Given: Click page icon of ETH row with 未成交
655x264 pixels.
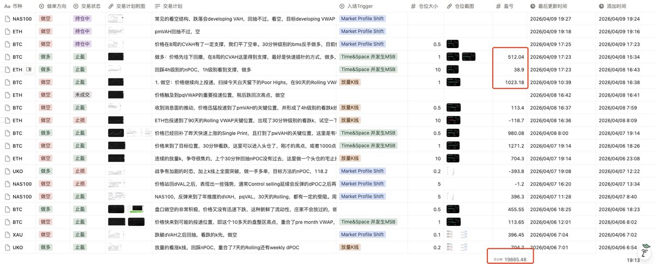Looking at the screenshot, I should pyautogui.click(x=7, y=95).
